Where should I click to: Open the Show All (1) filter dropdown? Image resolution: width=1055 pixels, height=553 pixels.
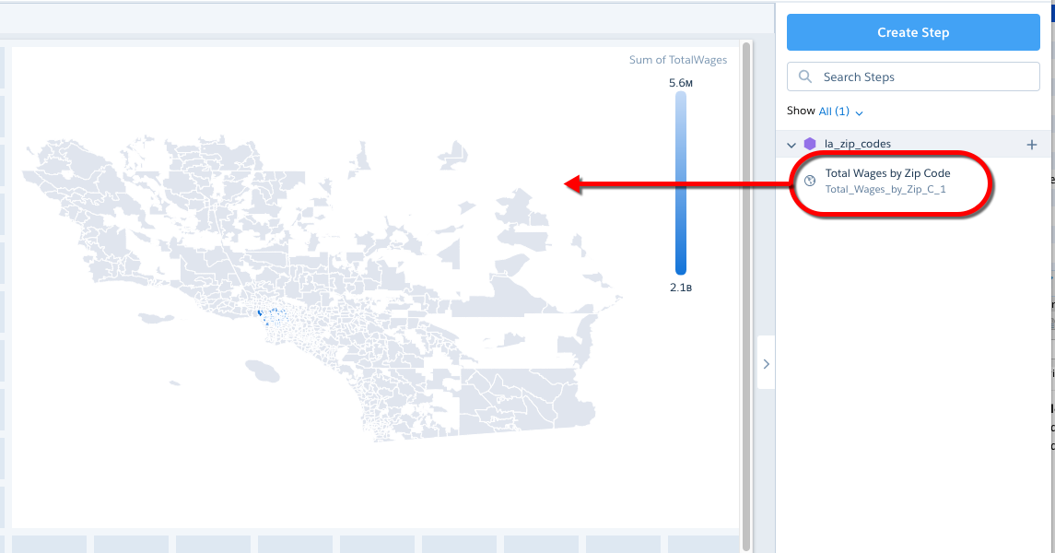click(x=840, y=111)
